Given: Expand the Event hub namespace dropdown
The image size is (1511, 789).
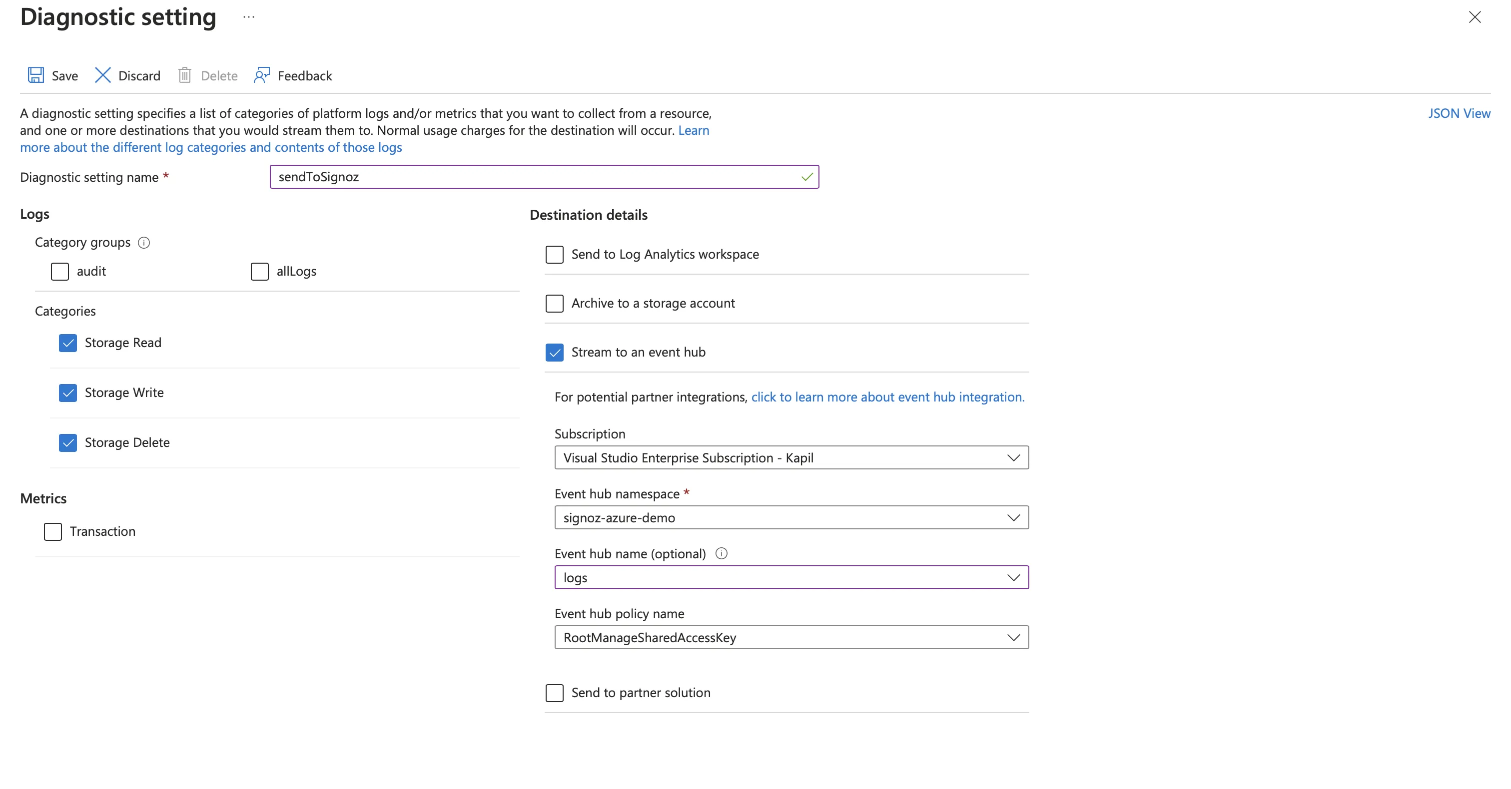Looking at the screenshot, I should (1013, 517).
